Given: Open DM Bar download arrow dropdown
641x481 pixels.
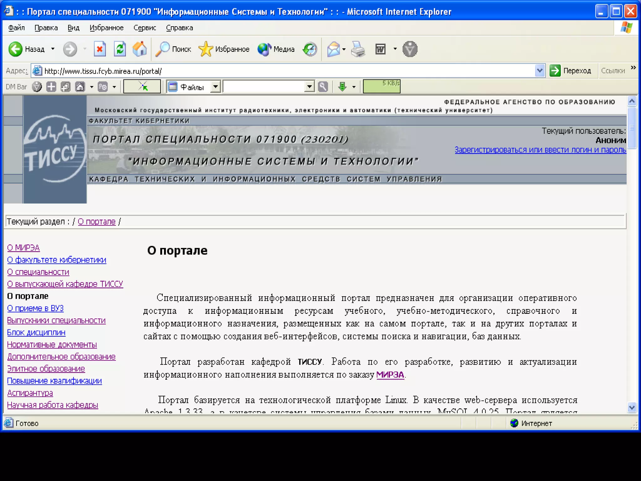Looking at the screenshot, I should click(x=354, y=87).
